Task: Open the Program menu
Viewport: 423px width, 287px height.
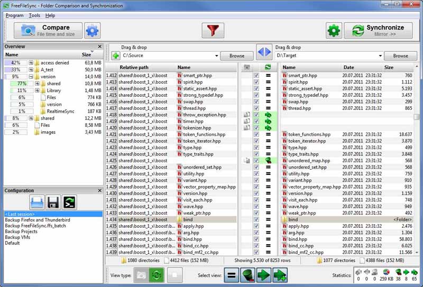Action: (x=14, y=15)
